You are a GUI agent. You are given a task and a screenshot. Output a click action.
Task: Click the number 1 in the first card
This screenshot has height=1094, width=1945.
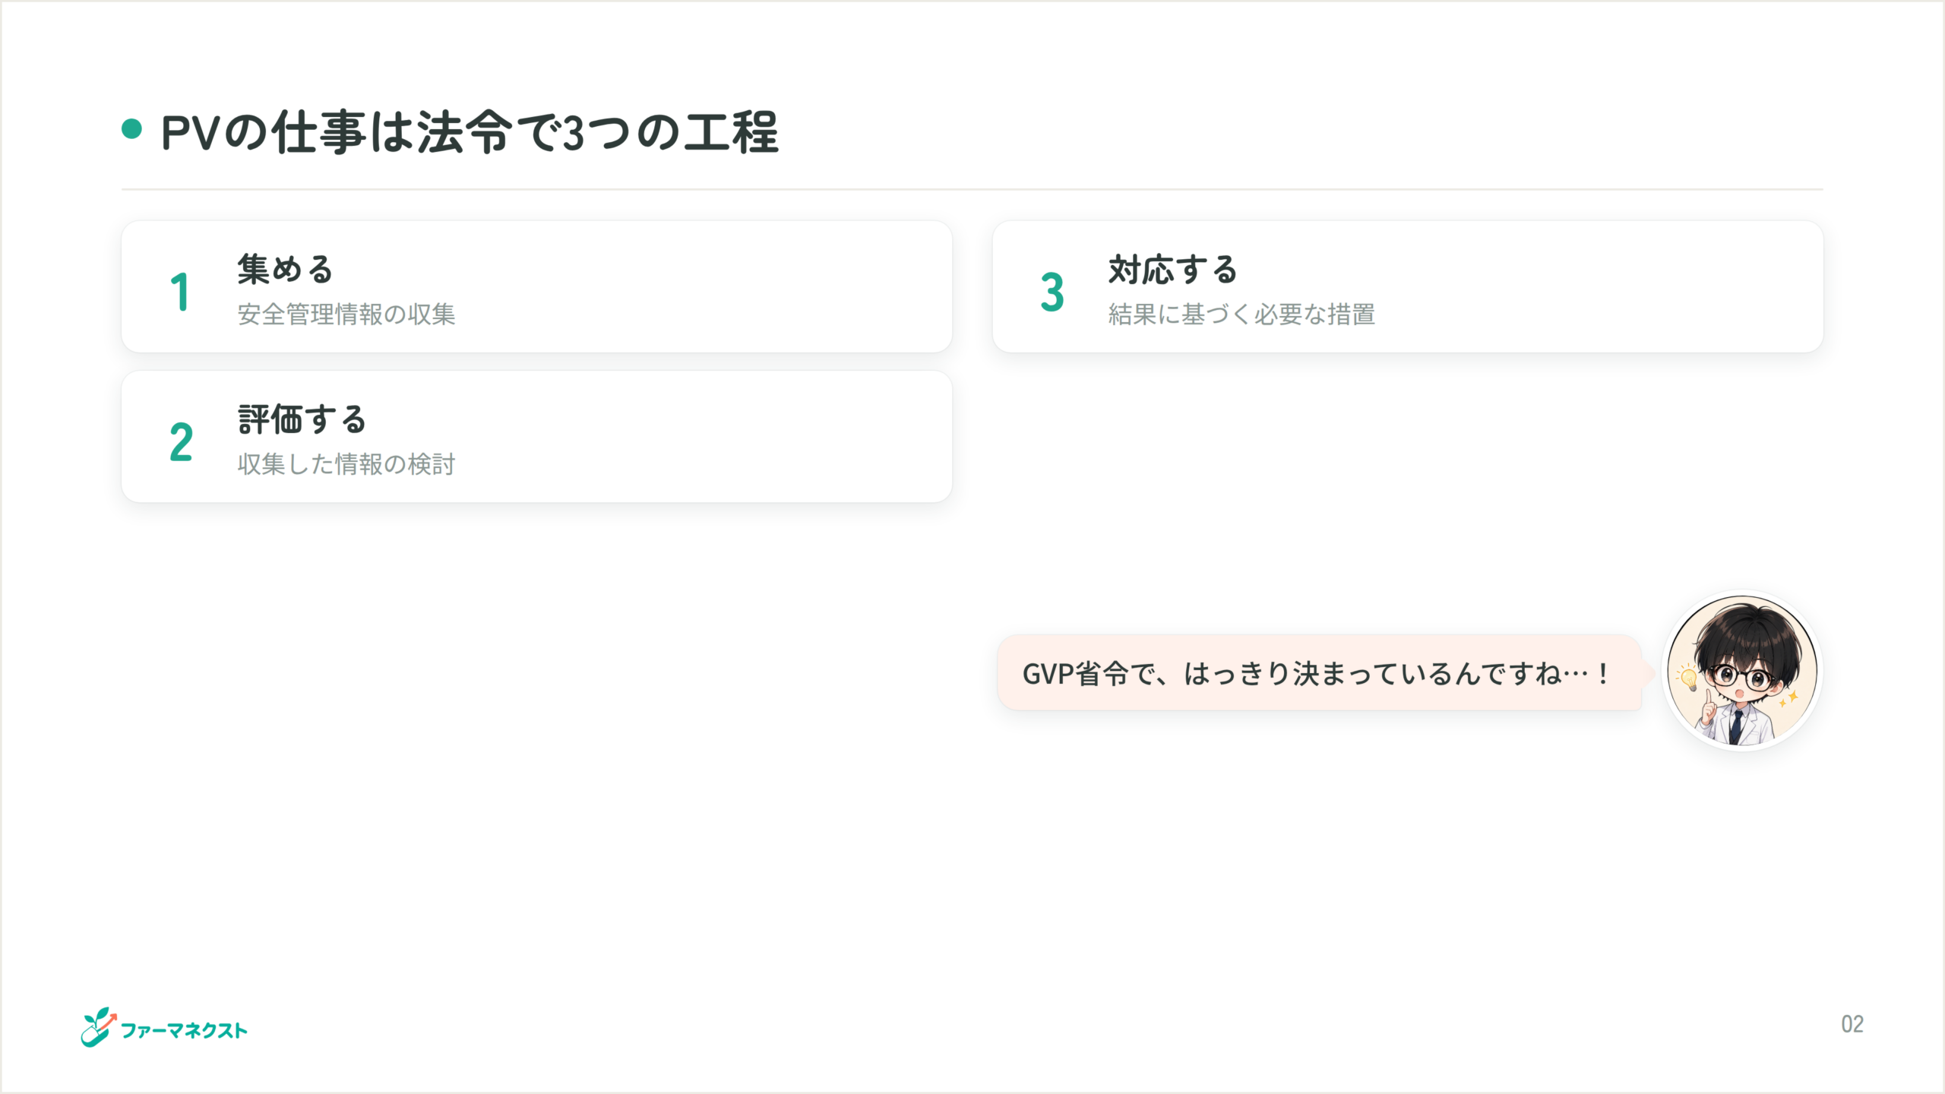pyautogui.click(x=180, y=292)
